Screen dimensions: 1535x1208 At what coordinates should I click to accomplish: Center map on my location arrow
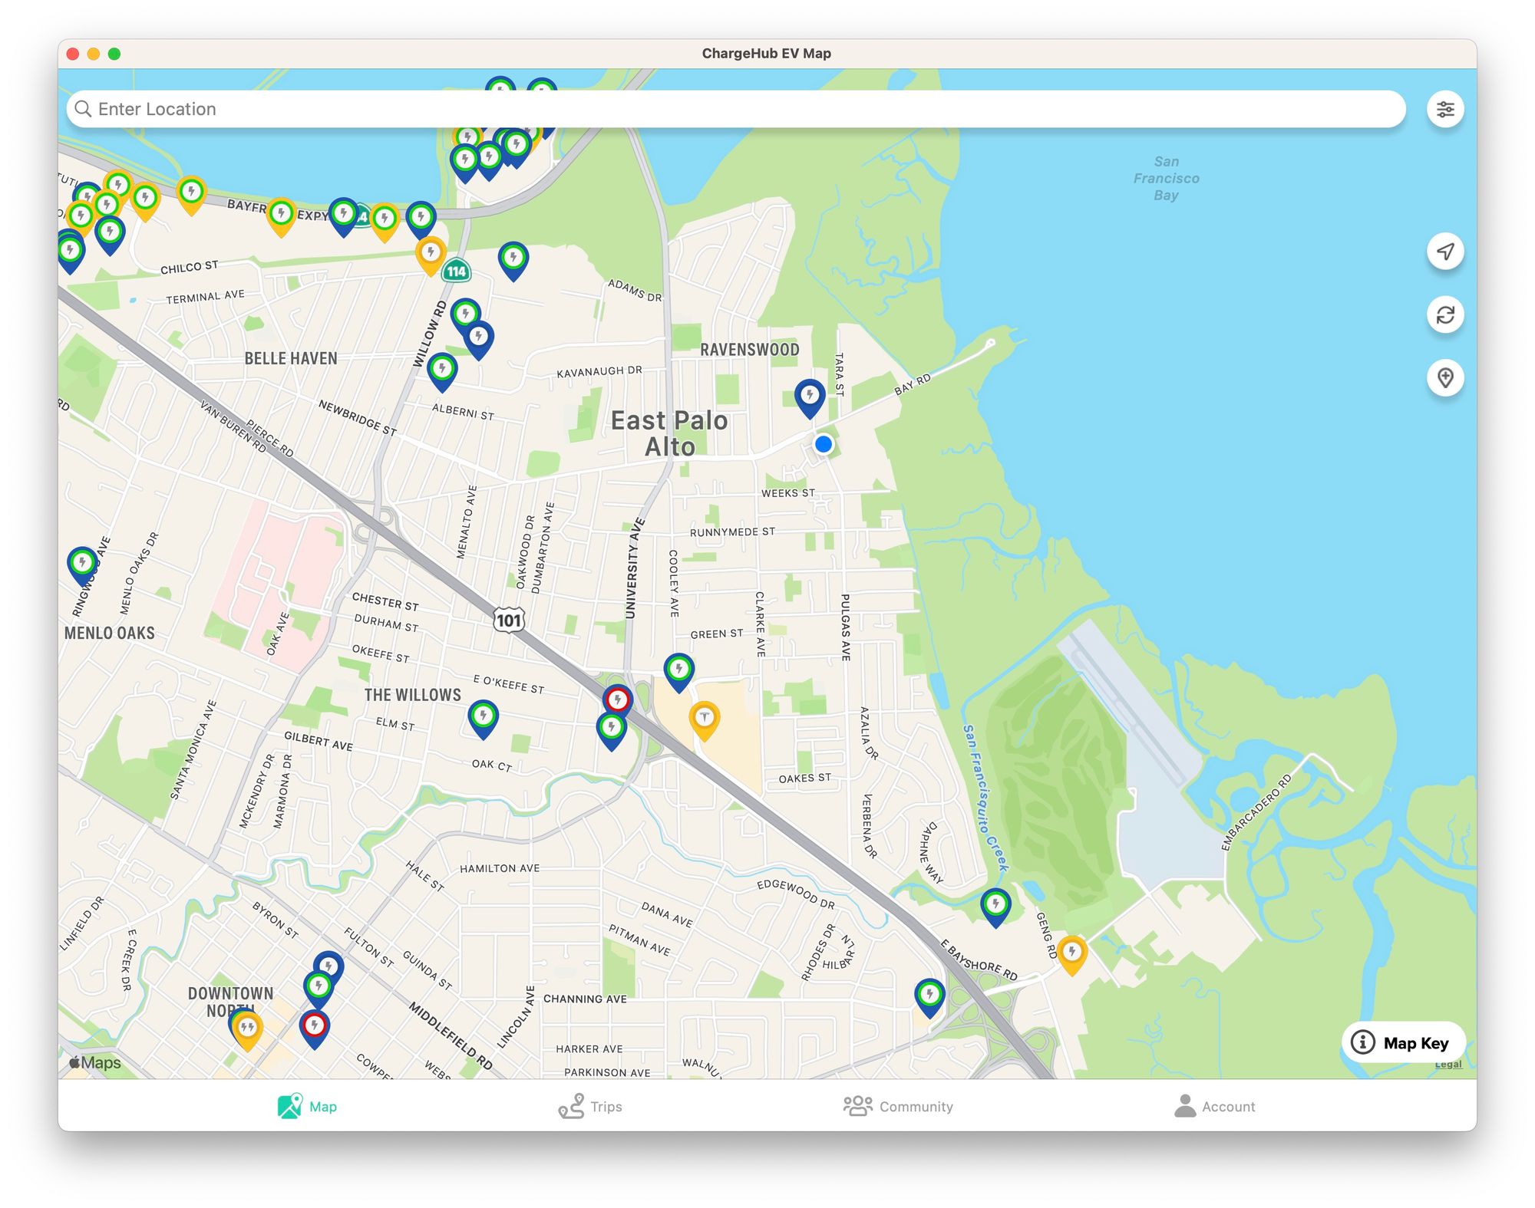pyautogui.click(x=1444, y=252)
